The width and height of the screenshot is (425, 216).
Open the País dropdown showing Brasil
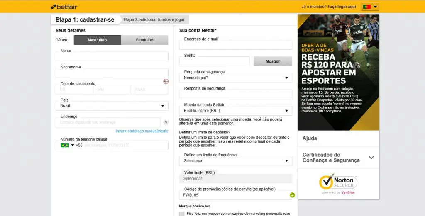coord(112,106)
